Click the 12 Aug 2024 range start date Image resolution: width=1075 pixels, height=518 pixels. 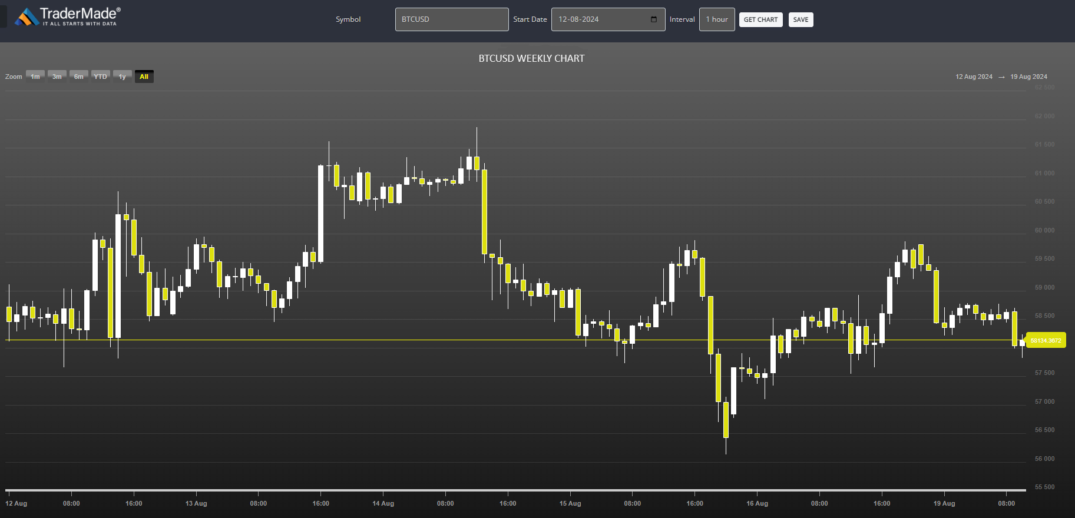click(974, 77)
